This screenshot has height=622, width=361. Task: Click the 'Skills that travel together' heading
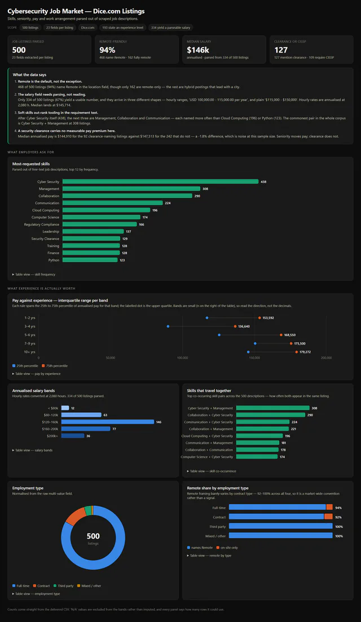pyautogui.click(x=209, y=391)
